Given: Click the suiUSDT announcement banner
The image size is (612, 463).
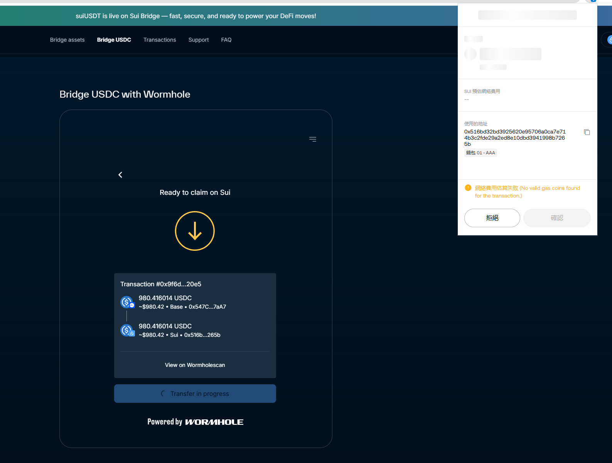Looking at the screenshot, I should click(x=196, y=16).
